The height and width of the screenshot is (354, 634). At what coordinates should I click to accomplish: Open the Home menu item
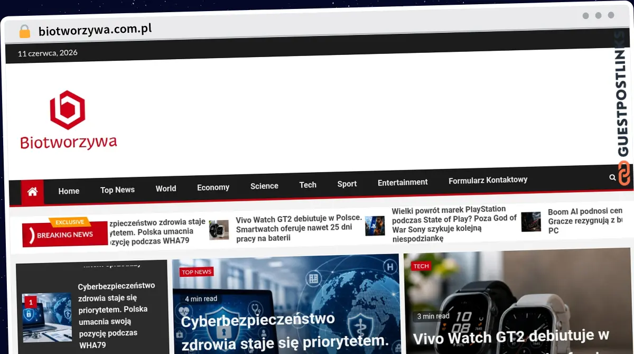point(69,191)
